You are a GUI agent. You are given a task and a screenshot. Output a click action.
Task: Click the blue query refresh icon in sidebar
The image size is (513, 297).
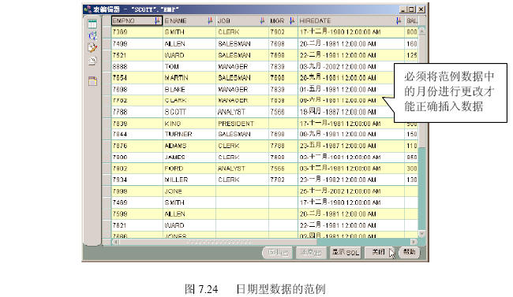tap(92, 35)
